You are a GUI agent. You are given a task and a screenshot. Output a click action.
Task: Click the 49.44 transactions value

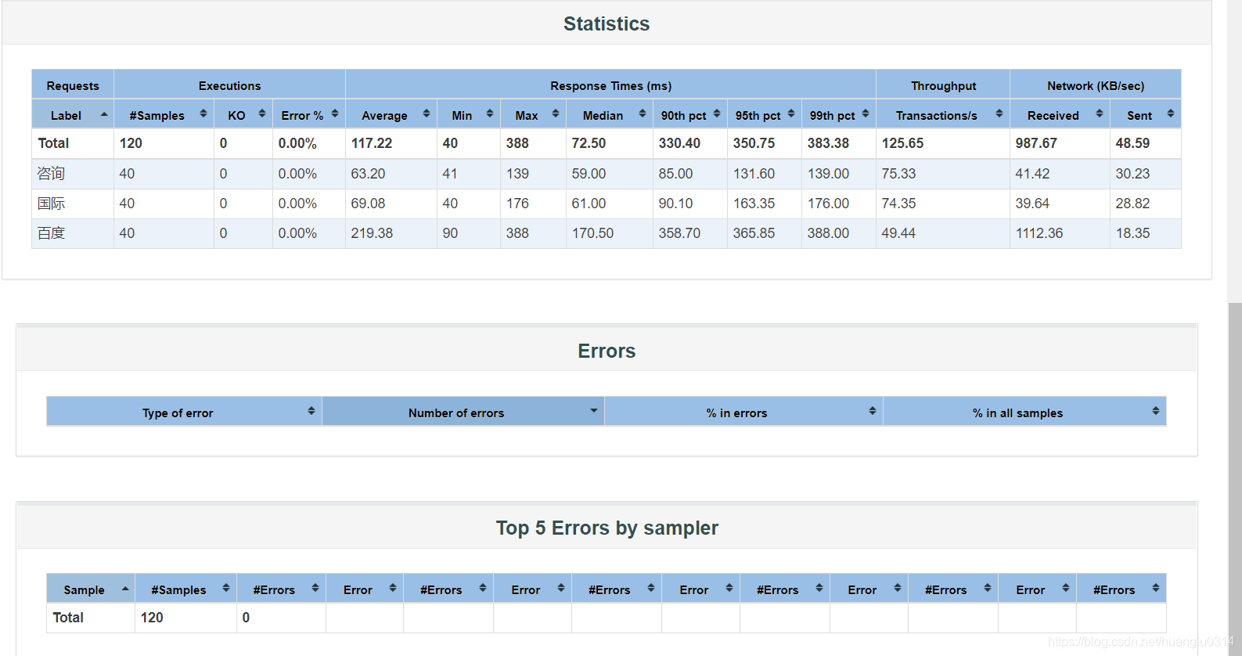point(898,233)
